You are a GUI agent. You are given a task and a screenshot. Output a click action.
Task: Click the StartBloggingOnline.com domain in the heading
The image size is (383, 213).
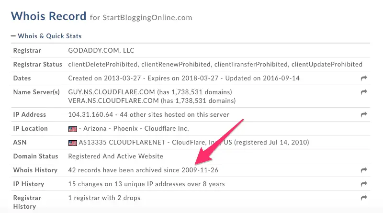click(x=147, y=18)
